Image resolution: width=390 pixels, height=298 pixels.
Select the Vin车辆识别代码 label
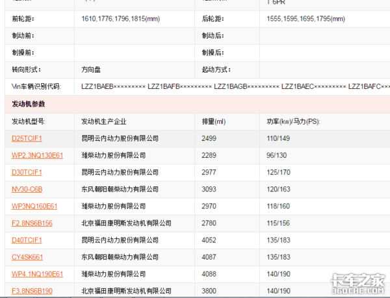(x=36, y=86)
